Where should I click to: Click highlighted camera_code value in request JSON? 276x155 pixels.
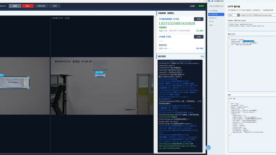click(248, 41)
